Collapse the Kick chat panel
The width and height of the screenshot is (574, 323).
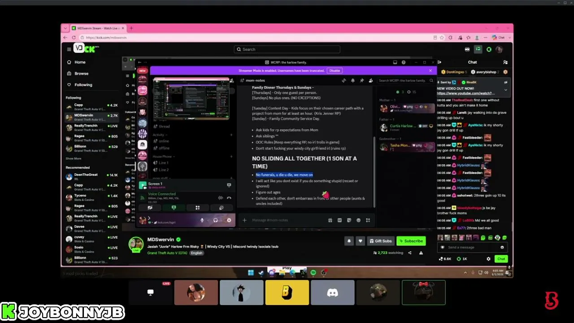(x=440, y=62)
